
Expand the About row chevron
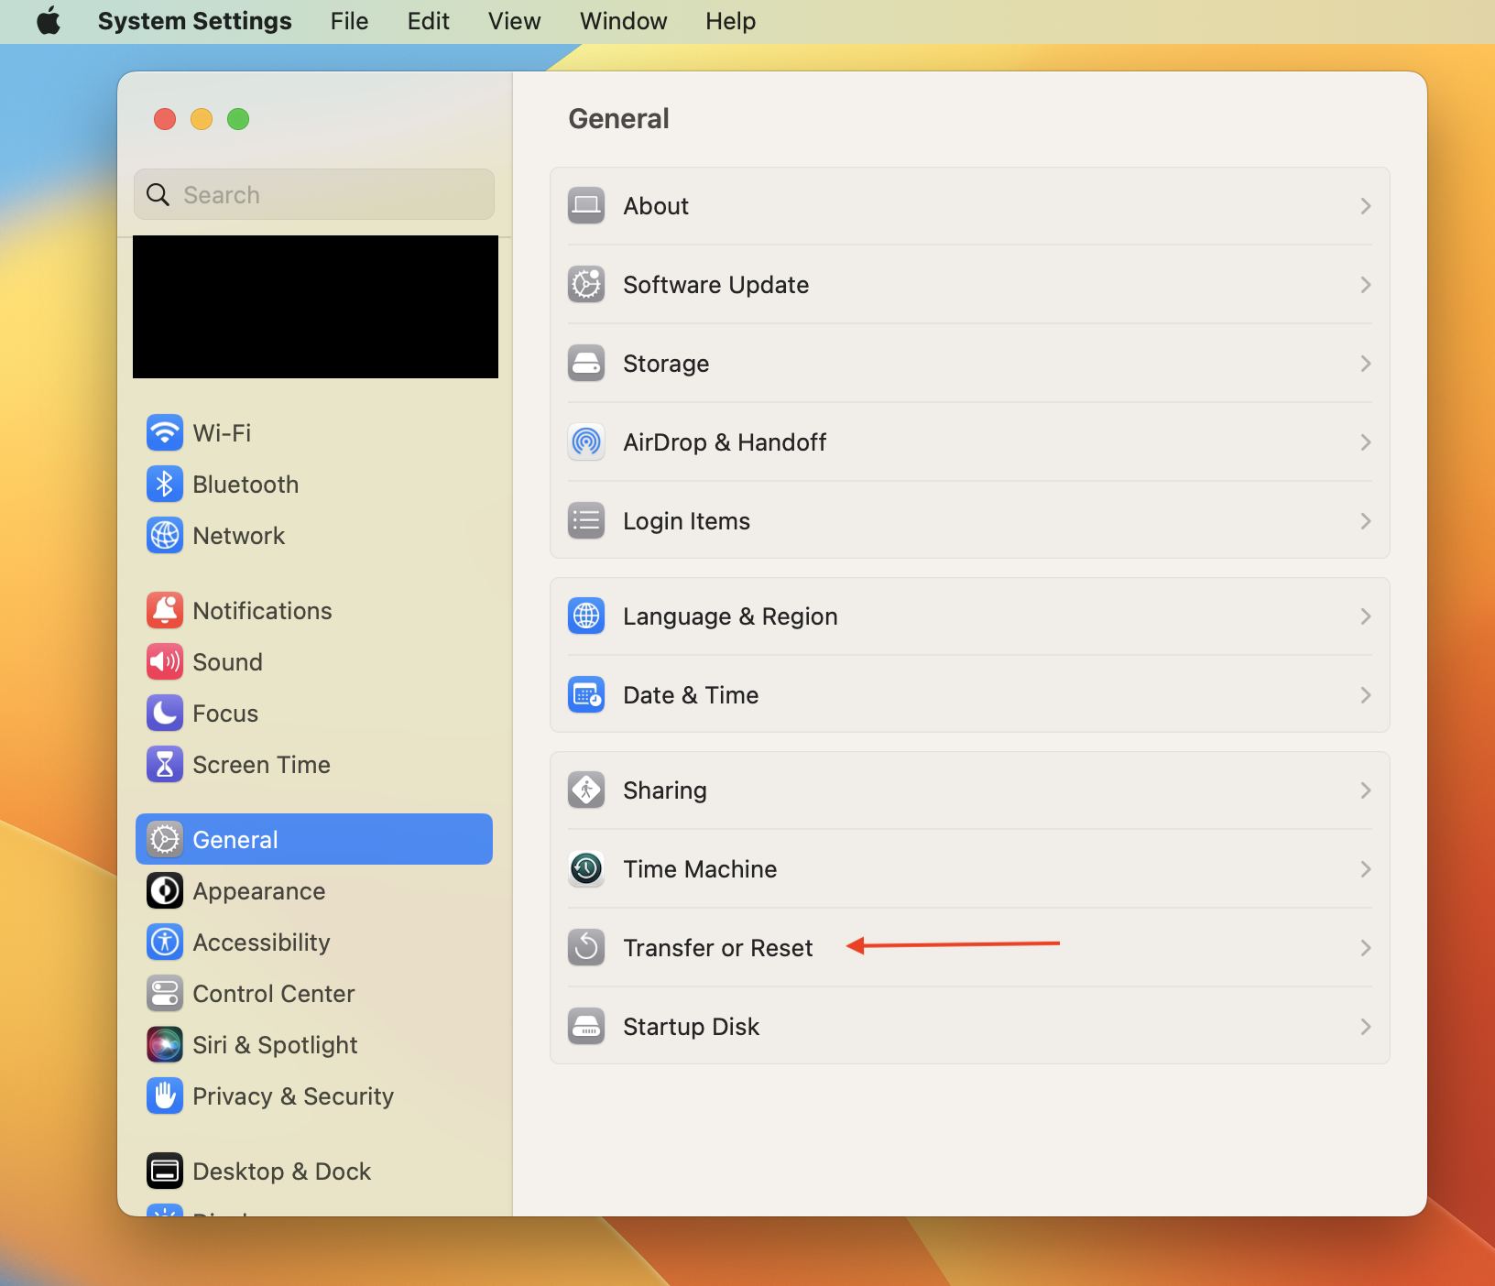[1366, 206]
